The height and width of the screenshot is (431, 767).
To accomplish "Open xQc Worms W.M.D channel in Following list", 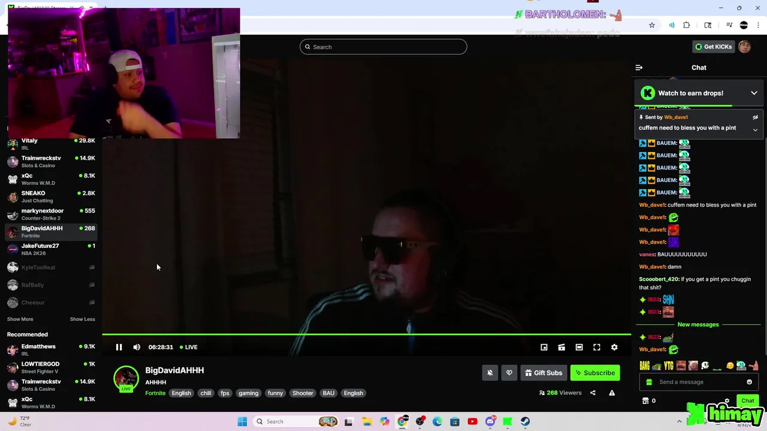I will [51, 179].
